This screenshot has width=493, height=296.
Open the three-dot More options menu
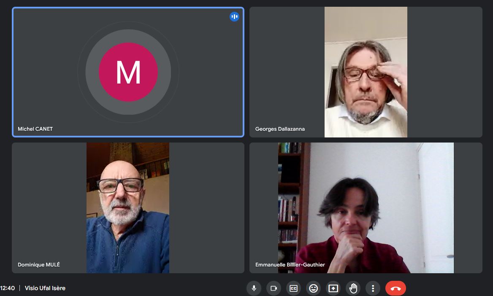click(373, 288)
